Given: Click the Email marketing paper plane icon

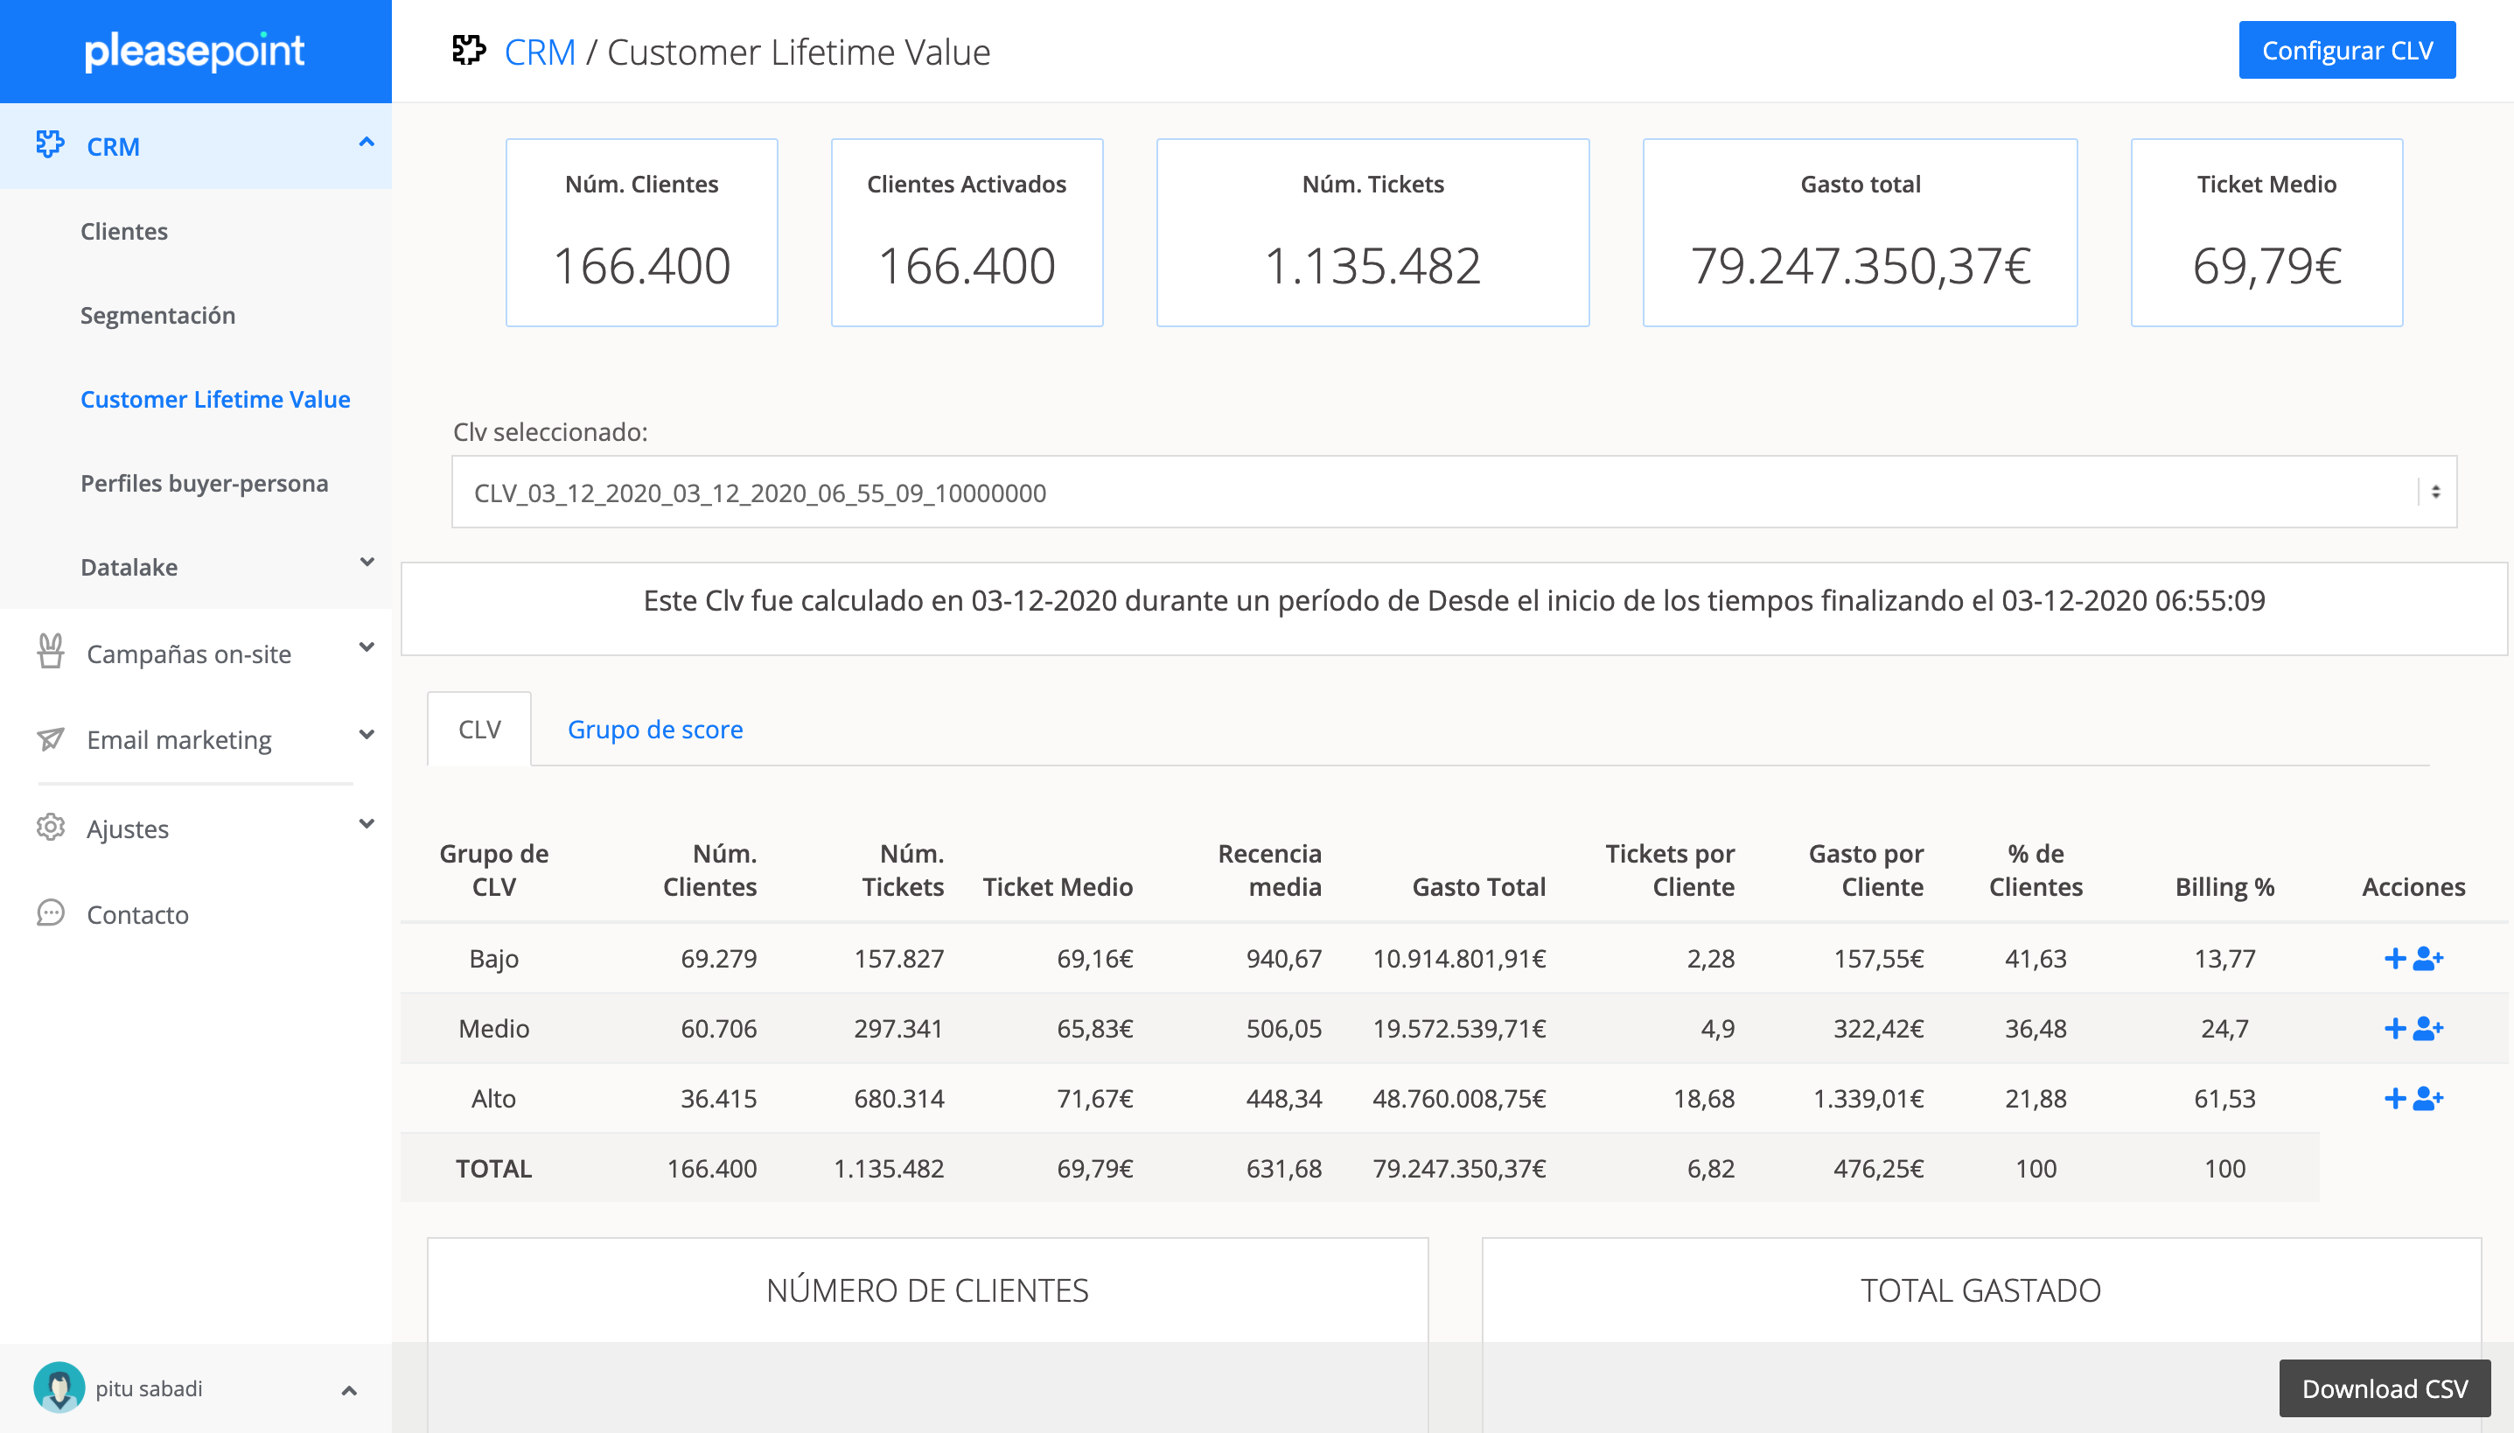Looking at the screenshot, I should click(x=50, y=738).
